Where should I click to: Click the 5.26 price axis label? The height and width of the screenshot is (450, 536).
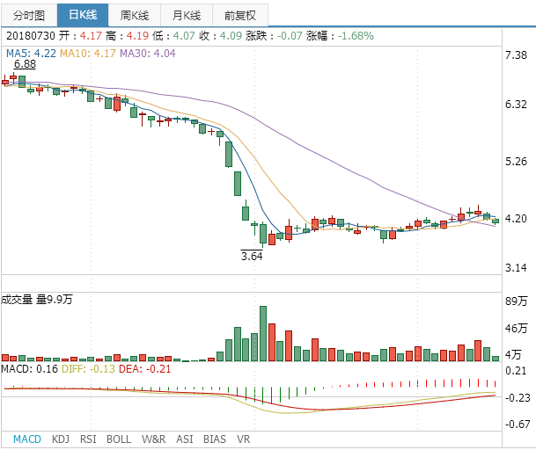click(516, 162)
